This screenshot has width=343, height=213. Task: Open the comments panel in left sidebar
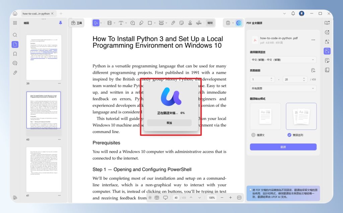pyautogui.click(x=15, y=63)
